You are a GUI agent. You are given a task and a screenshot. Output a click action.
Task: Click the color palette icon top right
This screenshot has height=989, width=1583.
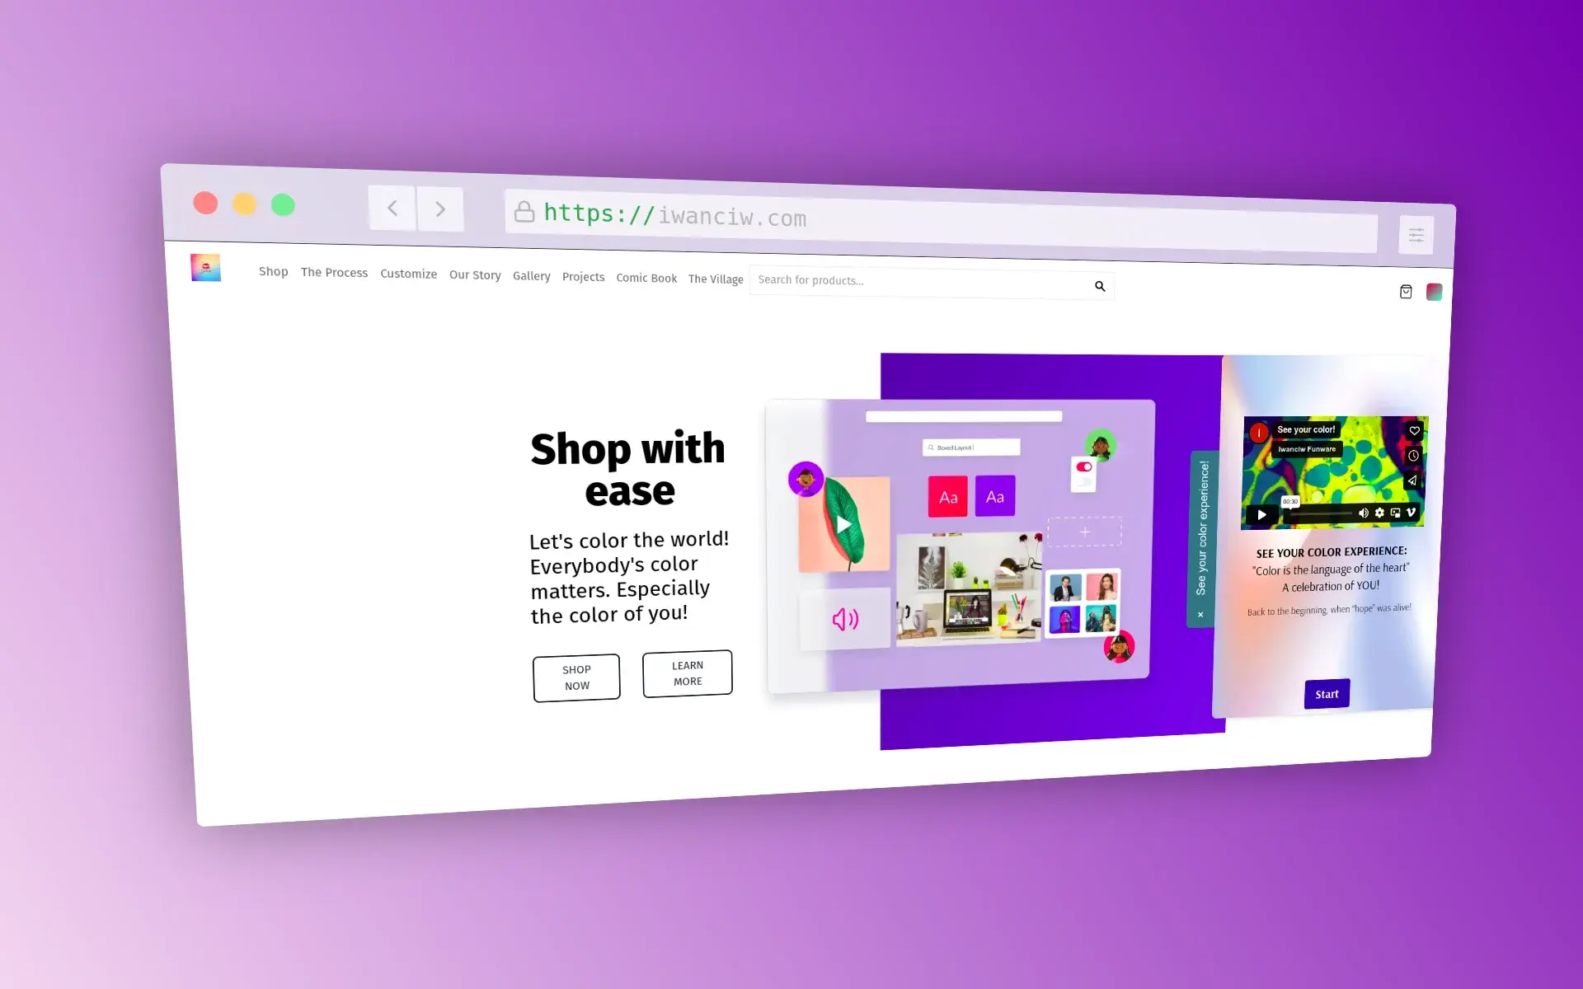pyautogui.click(x=1434, y=293)
